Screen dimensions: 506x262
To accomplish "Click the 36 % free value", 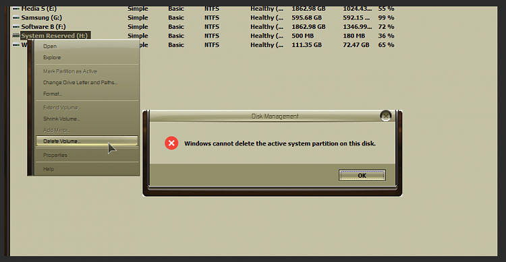I will pos(387,36).
